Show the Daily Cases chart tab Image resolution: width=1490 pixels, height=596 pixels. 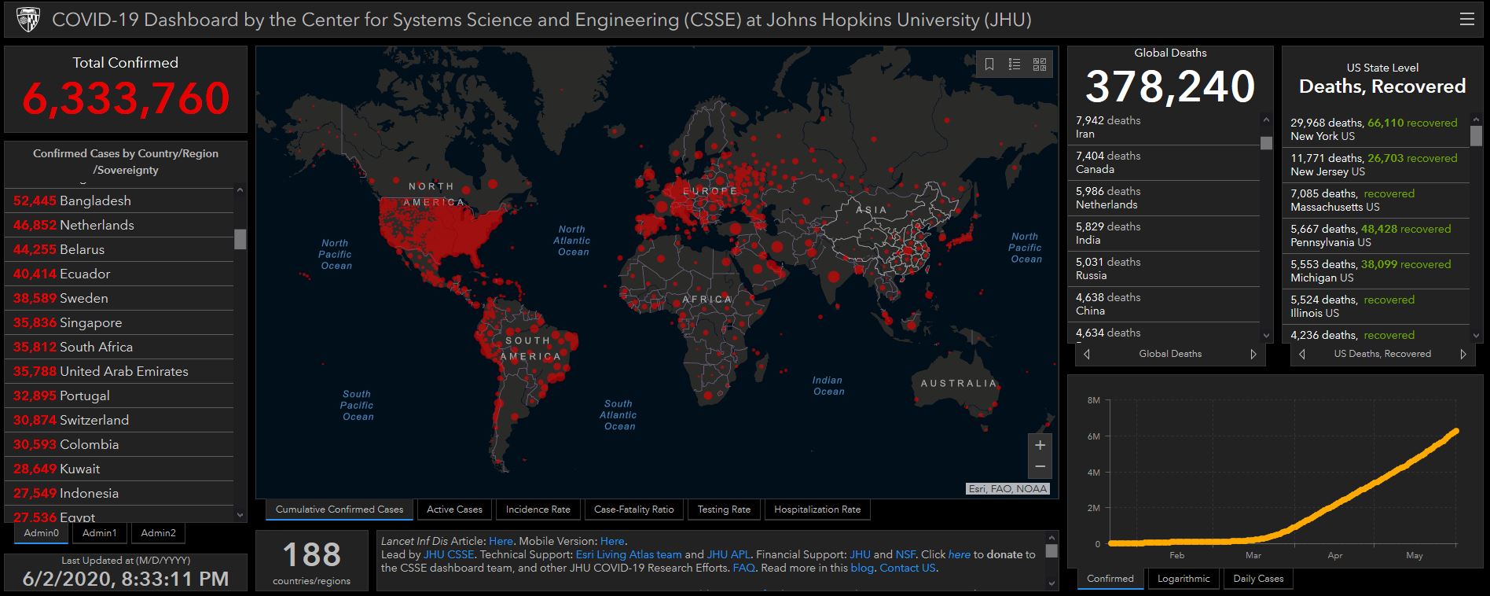pyautogui.click(x=1258, y=579)
